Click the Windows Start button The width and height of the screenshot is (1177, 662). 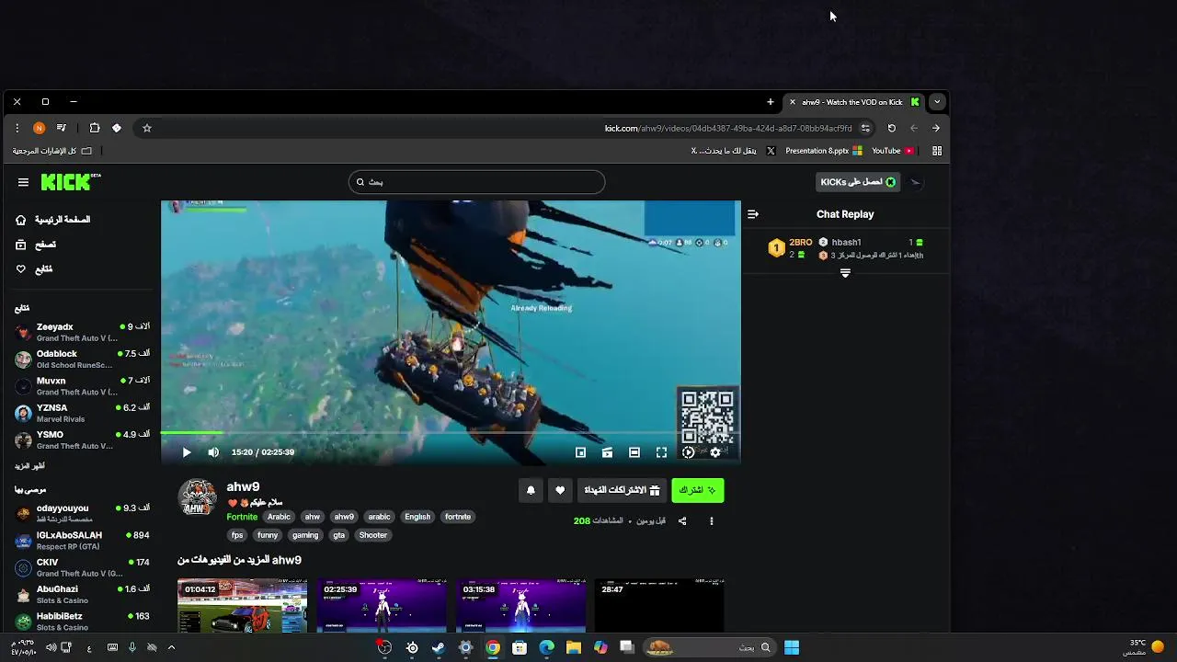792,647
